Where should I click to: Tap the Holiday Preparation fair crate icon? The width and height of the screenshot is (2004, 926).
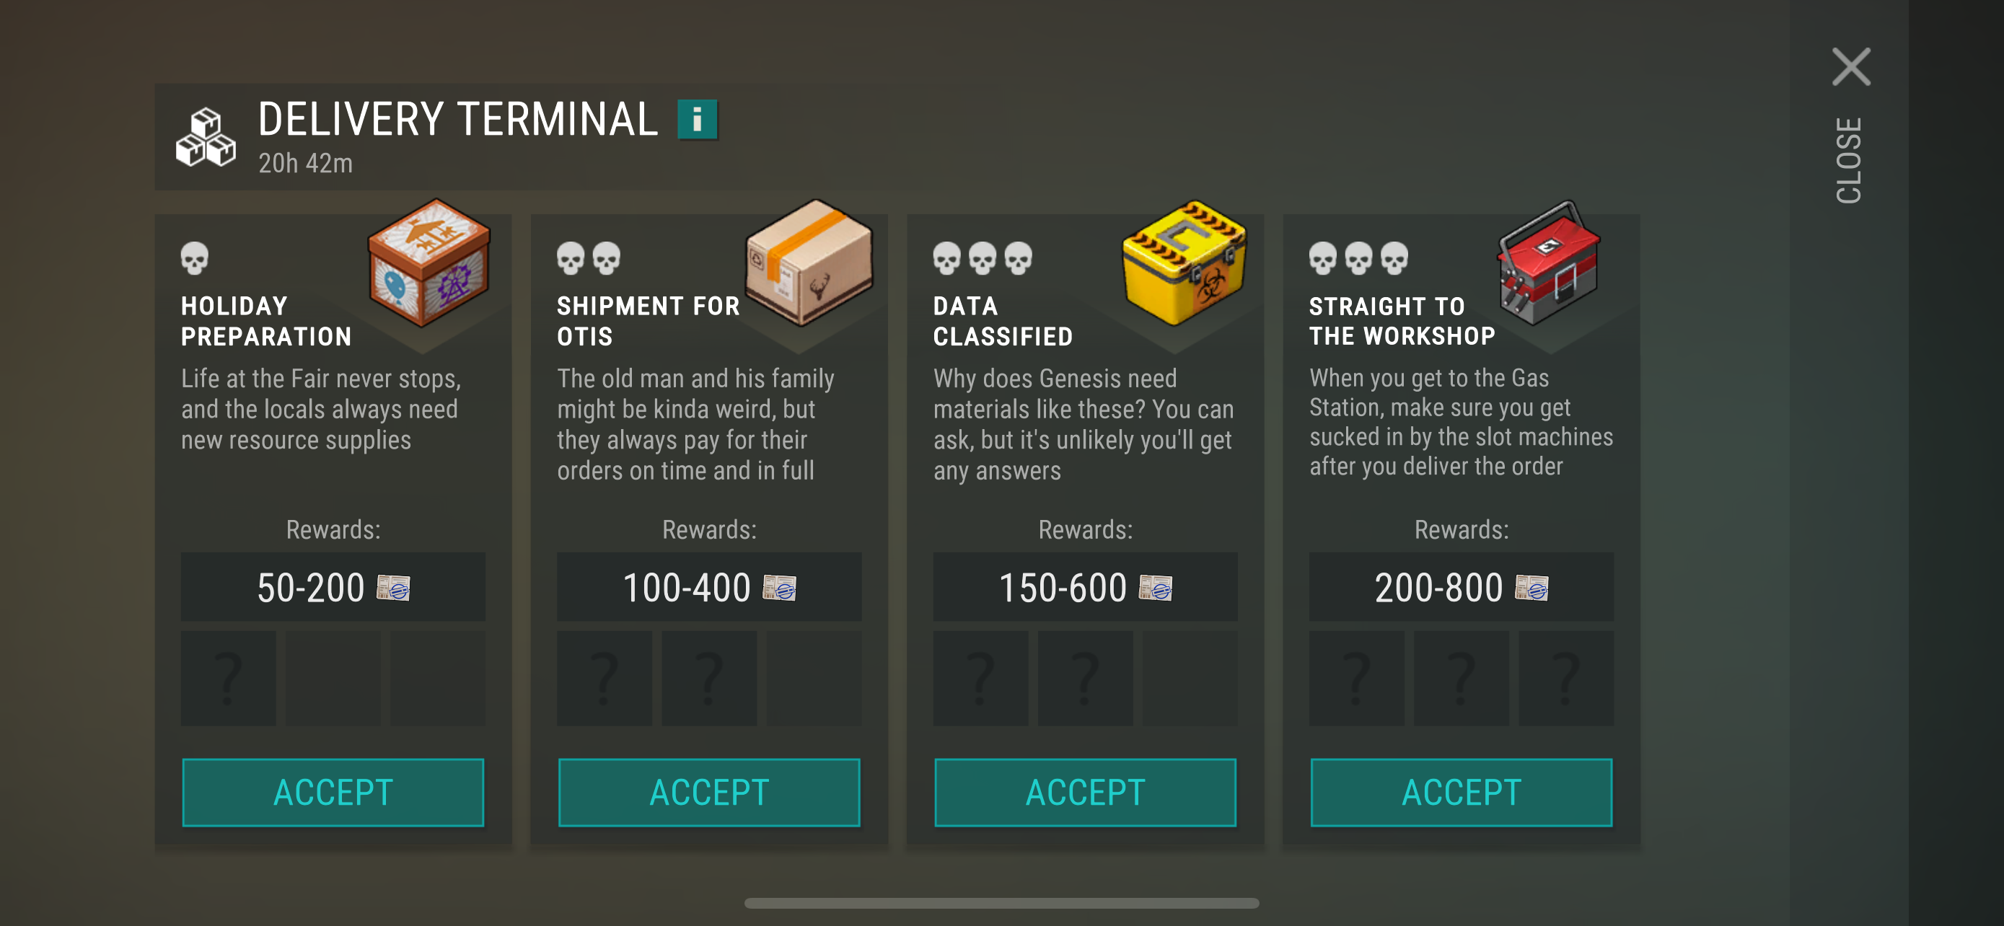point(429,262)
